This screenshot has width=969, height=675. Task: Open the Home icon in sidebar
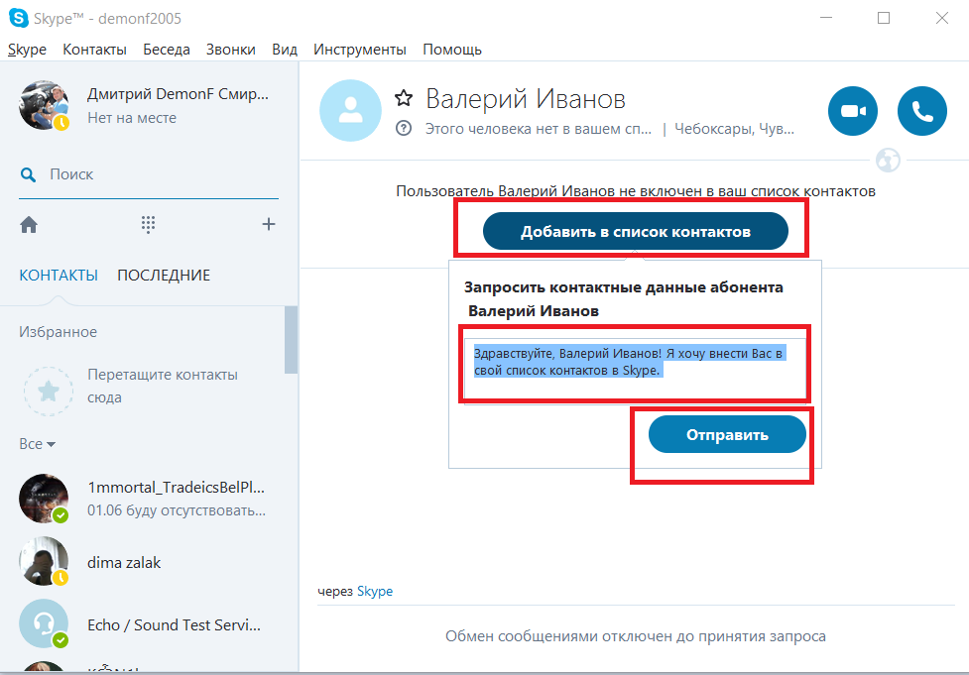(29, 225)
